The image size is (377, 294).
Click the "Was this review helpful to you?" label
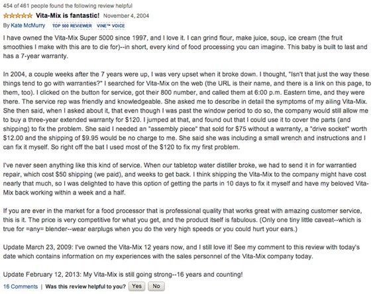(x=85, y=287)
